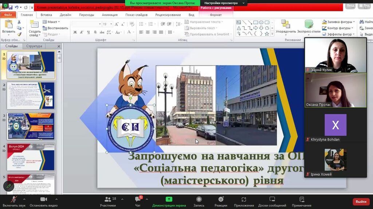Expand video options arrow beside camera
373x209 pixels.
click(x=56, y=199)
